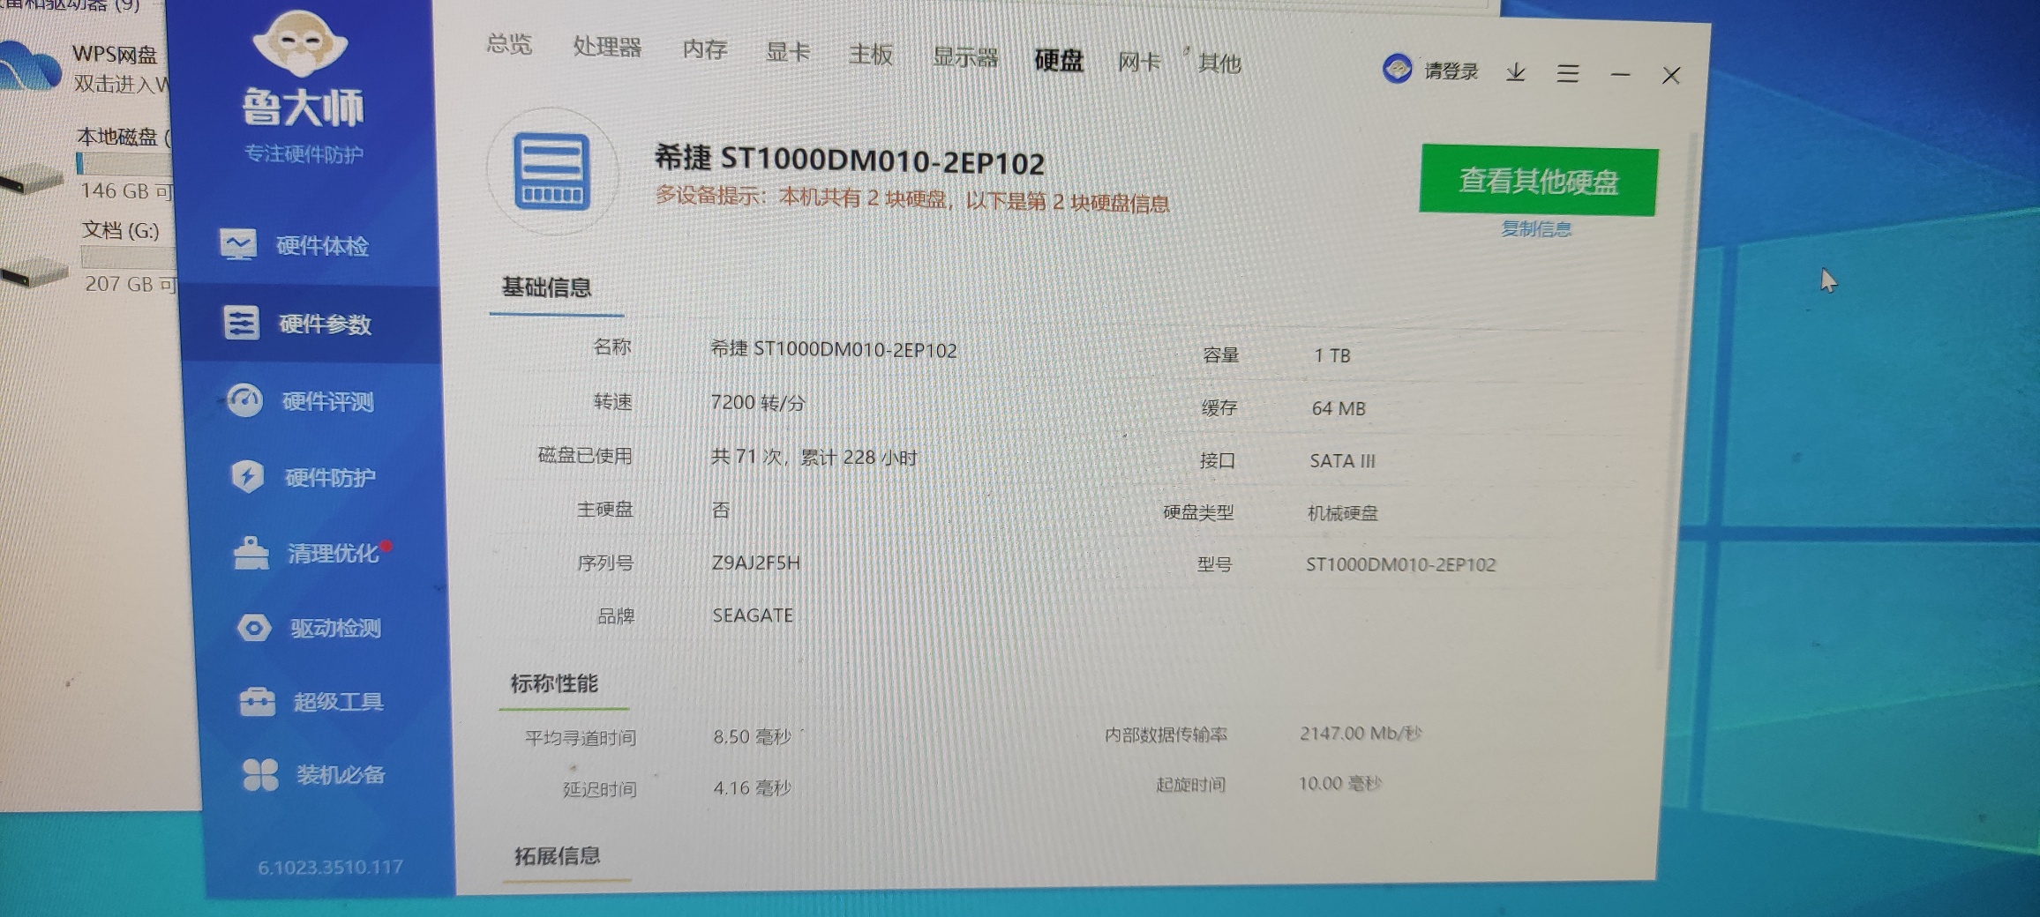Switch to the 显示器 tab
The height and width of the screenshot is (917, 2040).
click(x=965, y=57)
